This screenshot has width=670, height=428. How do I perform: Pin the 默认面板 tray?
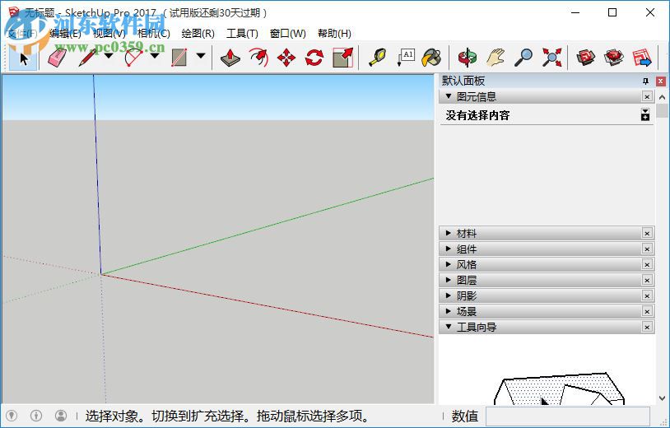pos(645,81)
